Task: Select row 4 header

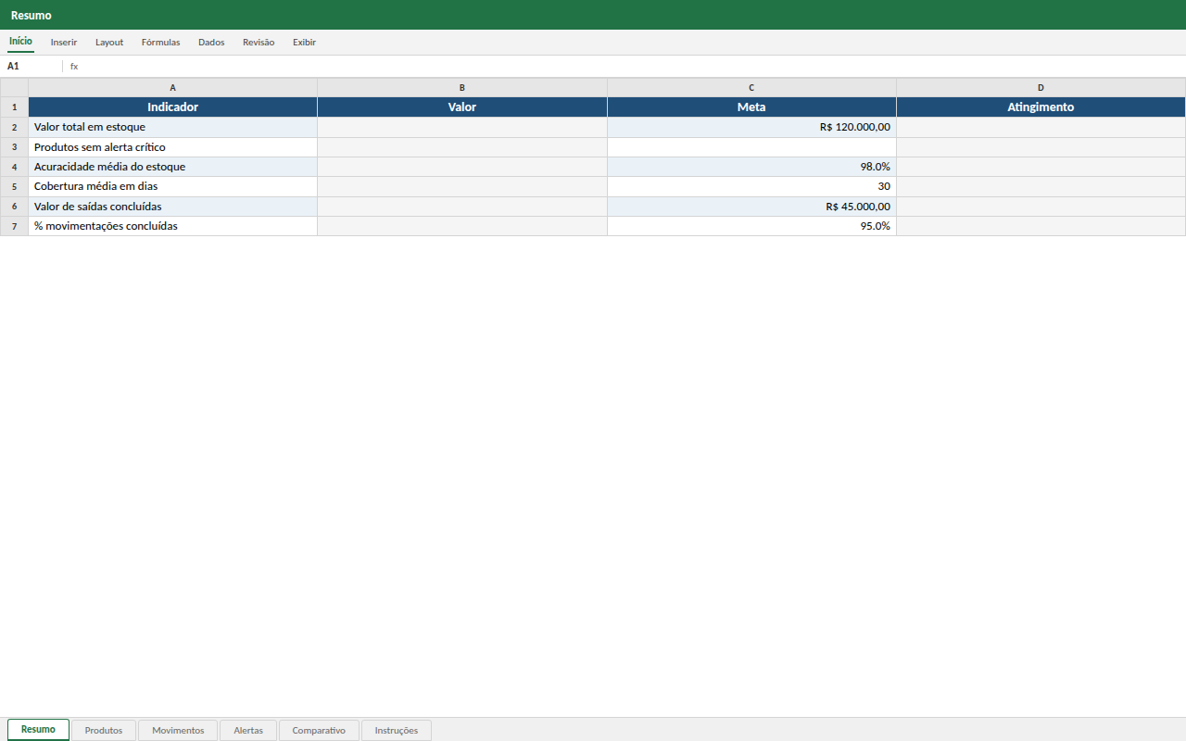Action: pos(14,167)
